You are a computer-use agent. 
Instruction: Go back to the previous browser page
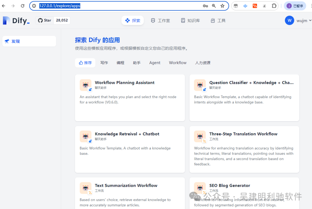(x=3, y=6)
